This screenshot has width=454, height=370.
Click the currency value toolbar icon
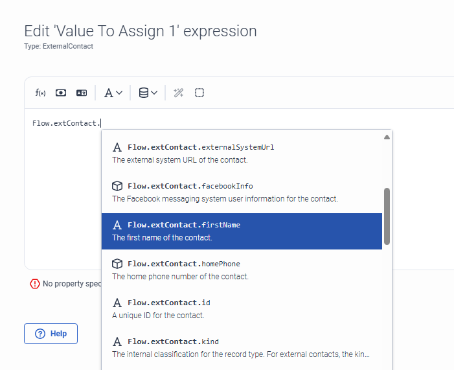click(x=61, y=93)
